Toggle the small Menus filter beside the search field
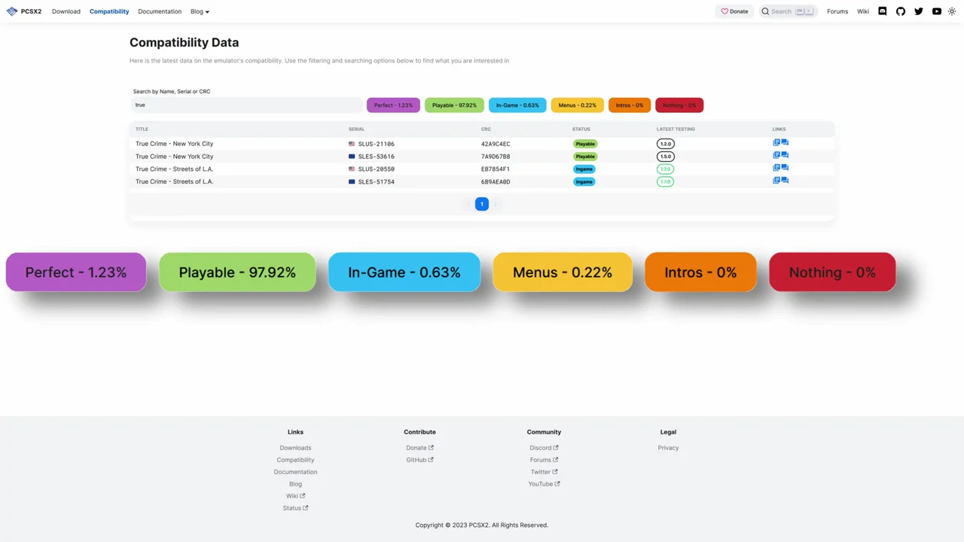The width and height of the screenshot is (964, 542). click(x=578, y=105)
